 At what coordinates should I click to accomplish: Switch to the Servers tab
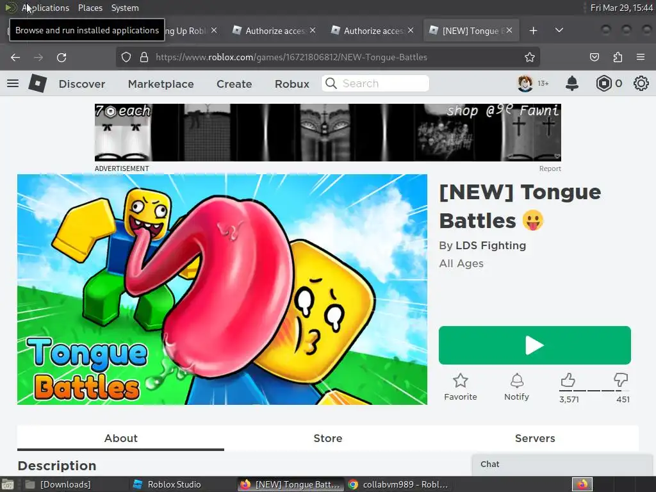535,438
